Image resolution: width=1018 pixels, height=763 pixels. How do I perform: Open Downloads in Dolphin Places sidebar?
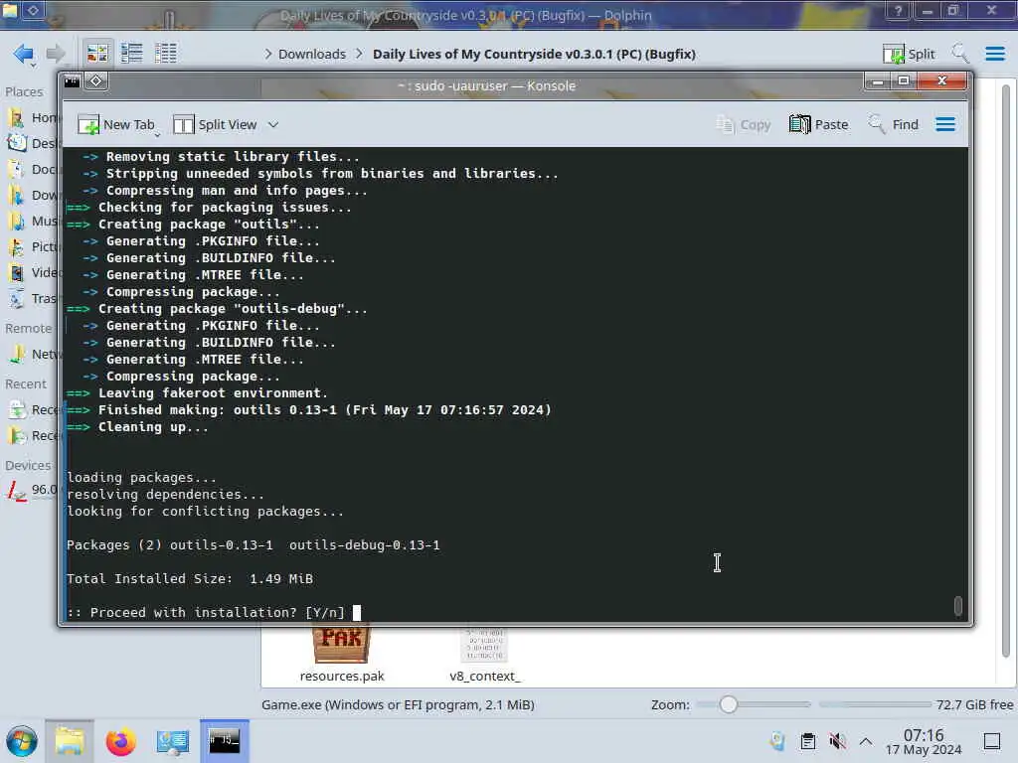(x=33, y=196)
